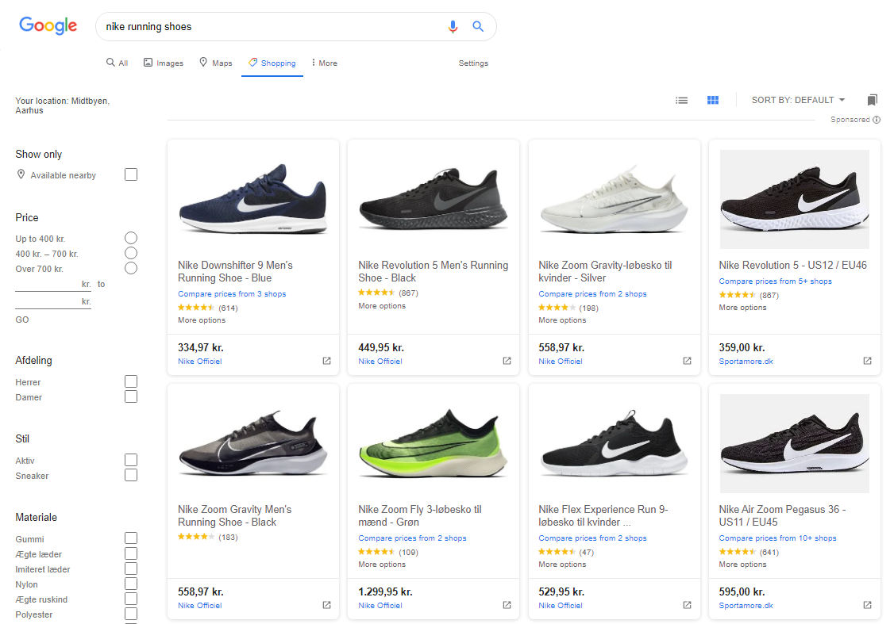Click the maximum price input field

tap(53, 302)
